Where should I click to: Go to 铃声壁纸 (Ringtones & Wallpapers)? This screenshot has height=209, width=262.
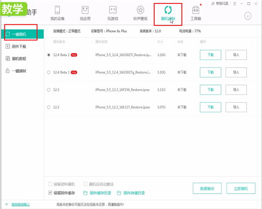click(140, 13)
